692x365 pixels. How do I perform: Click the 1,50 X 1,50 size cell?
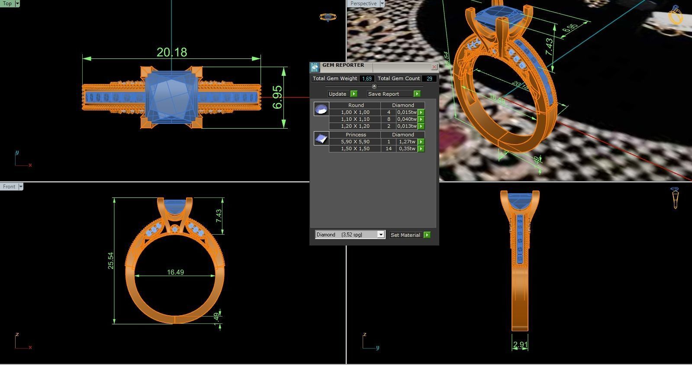[355, 149]
